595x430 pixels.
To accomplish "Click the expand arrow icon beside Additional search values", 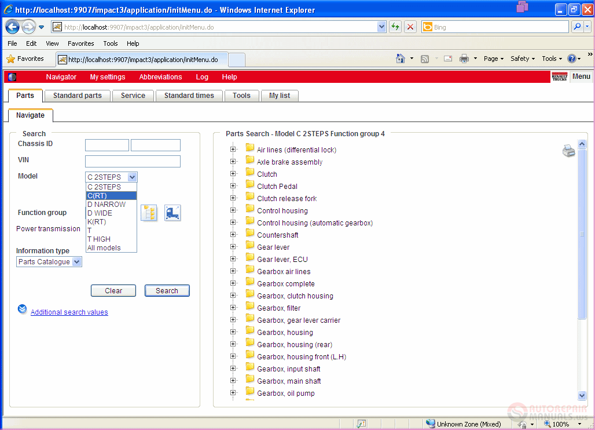I will tap(22, 309).
